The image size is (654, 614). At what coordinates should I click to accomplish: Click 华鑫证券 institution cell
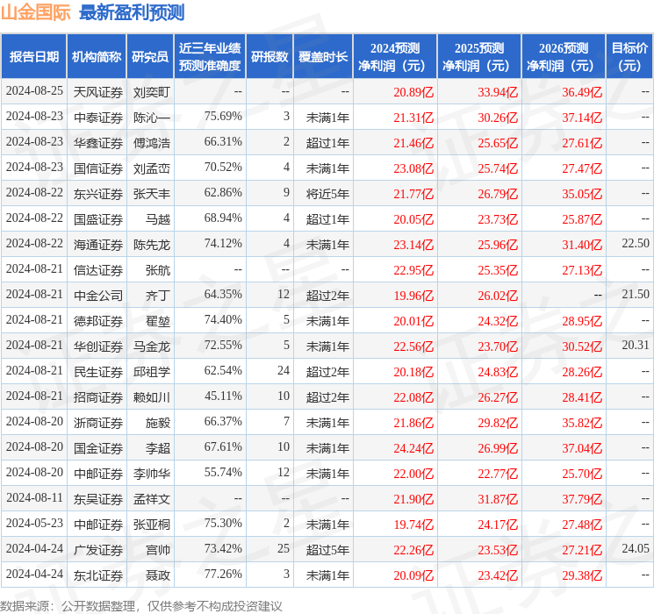coord(98,143)
